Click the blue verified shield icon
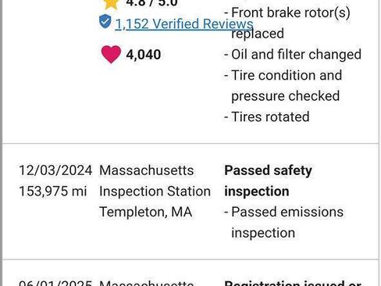The image size is (381, 286). coord(105,21)
